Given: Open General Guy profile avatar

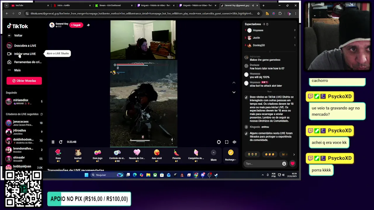Looking at the screenshot, I should point(52,25).
